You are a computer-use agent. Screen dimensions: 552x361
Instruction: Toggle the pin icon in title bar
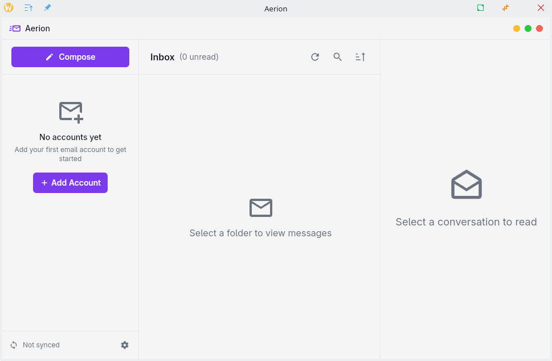click(x=47, y=8)
